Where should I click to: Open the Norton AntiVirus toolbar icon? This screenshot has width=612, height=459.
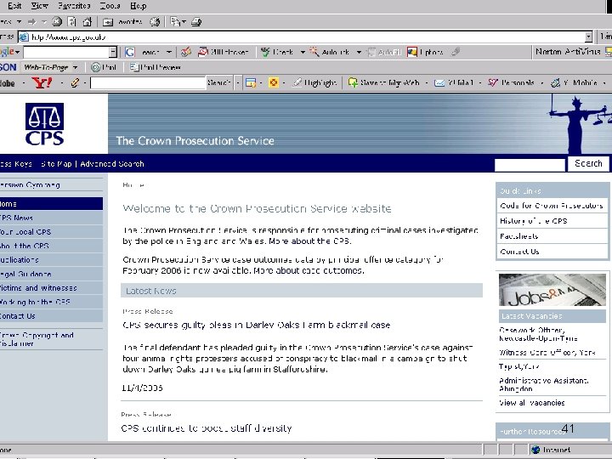608,52
